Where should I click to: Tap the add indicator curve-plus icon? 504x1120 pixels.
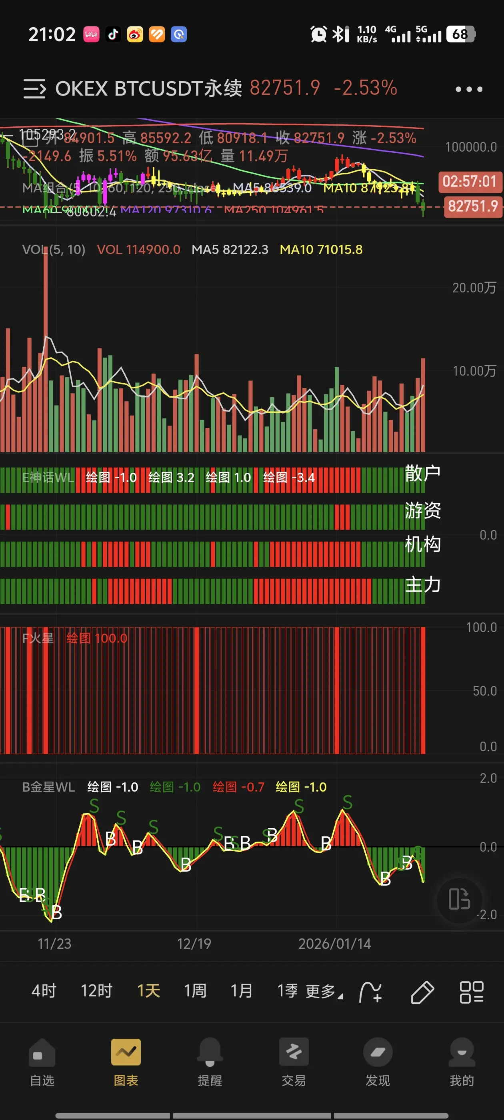click(x=370, y=992)
